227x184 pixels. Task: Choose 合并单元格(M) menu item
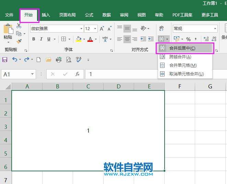point(185,65)
